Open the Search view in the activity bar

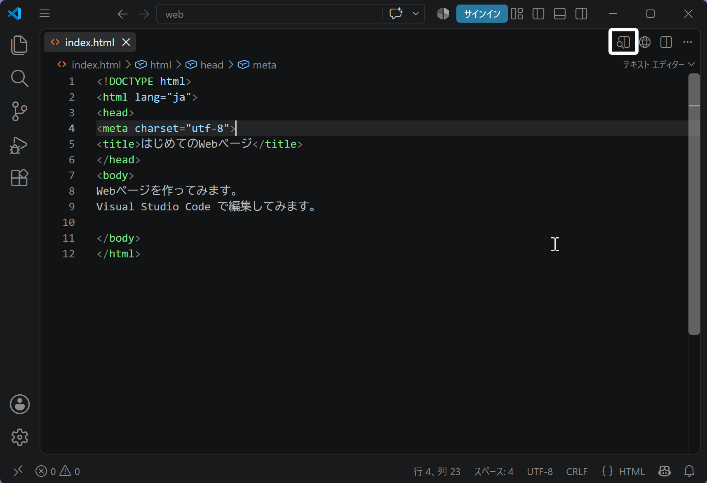click(x=19, y=78)
